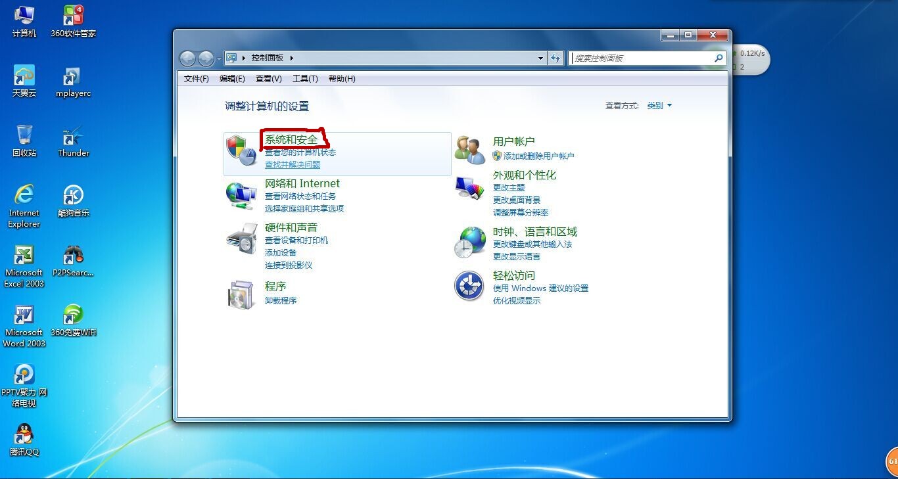Click the refresh button beside address bar
The image size is (898, 479).
(556, 58)
